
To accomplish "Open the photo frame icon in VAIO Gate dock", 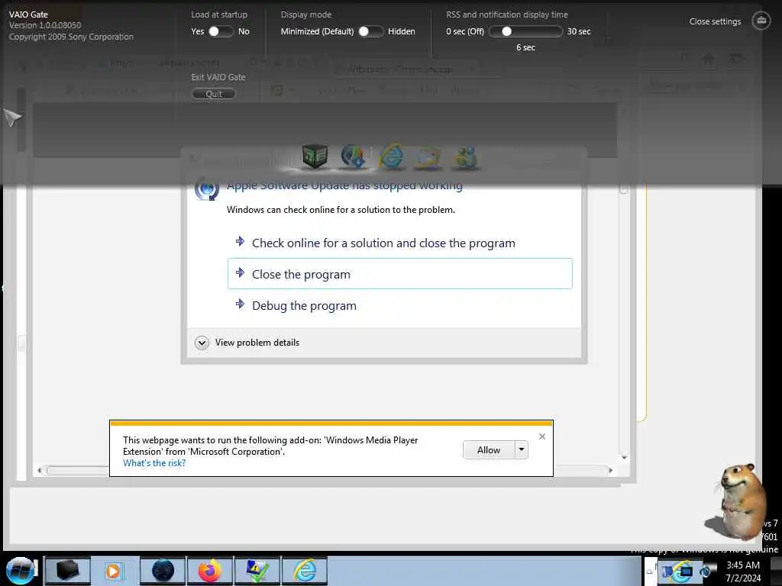I will point(428,157).
